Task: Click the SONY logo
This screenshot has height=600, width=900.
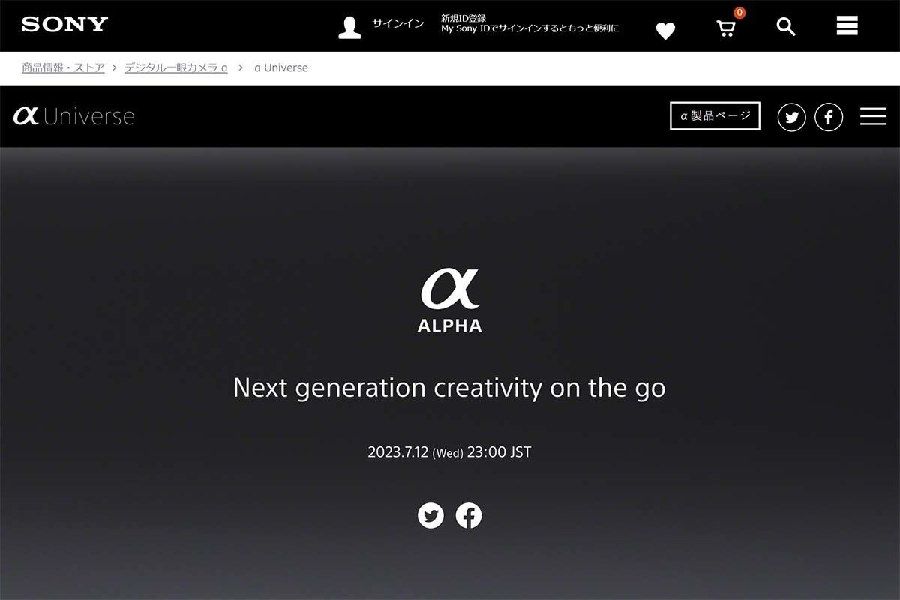Action: [65, 24]
